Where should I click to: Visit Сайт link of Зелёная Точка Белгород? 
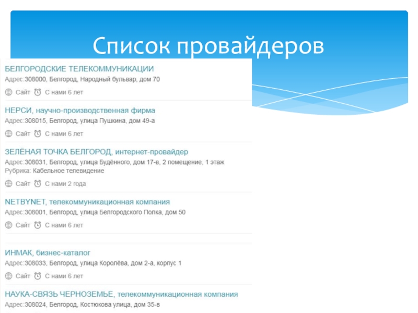[x=23, y=184]
